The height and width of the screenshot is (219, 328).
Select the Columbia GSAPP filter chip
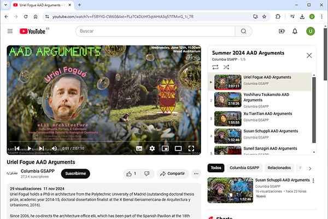pos(244,168)
